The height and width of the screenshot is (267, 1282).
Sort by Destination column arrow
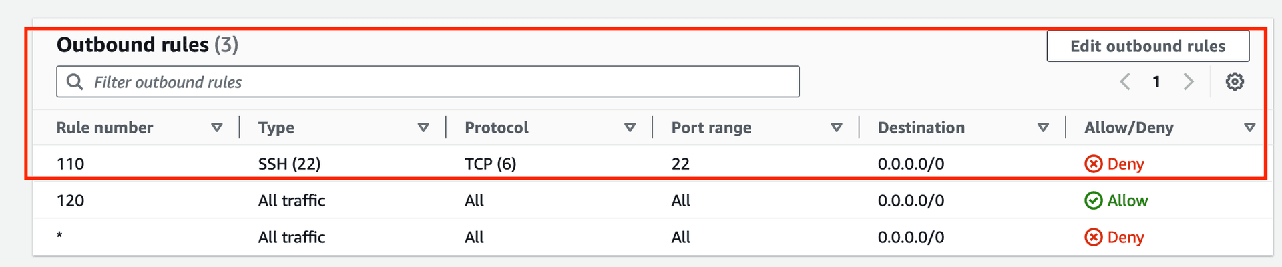1043,127
